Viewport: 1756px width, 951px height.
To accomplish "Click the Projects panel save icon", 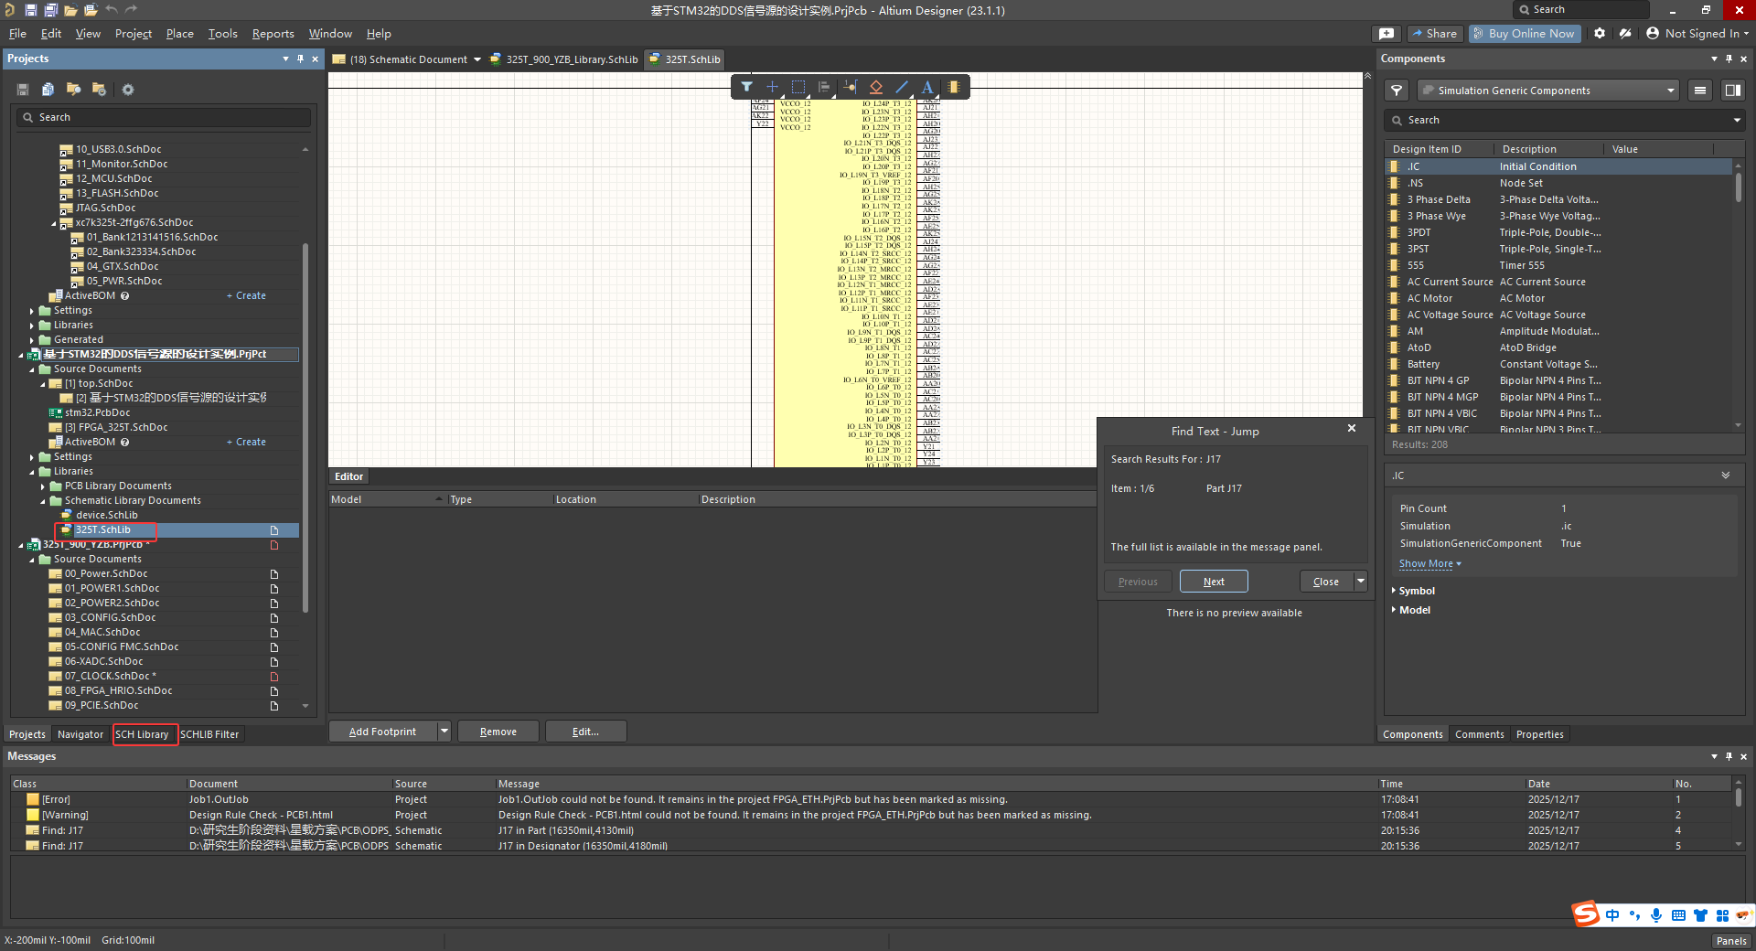I will click(23, 90).
